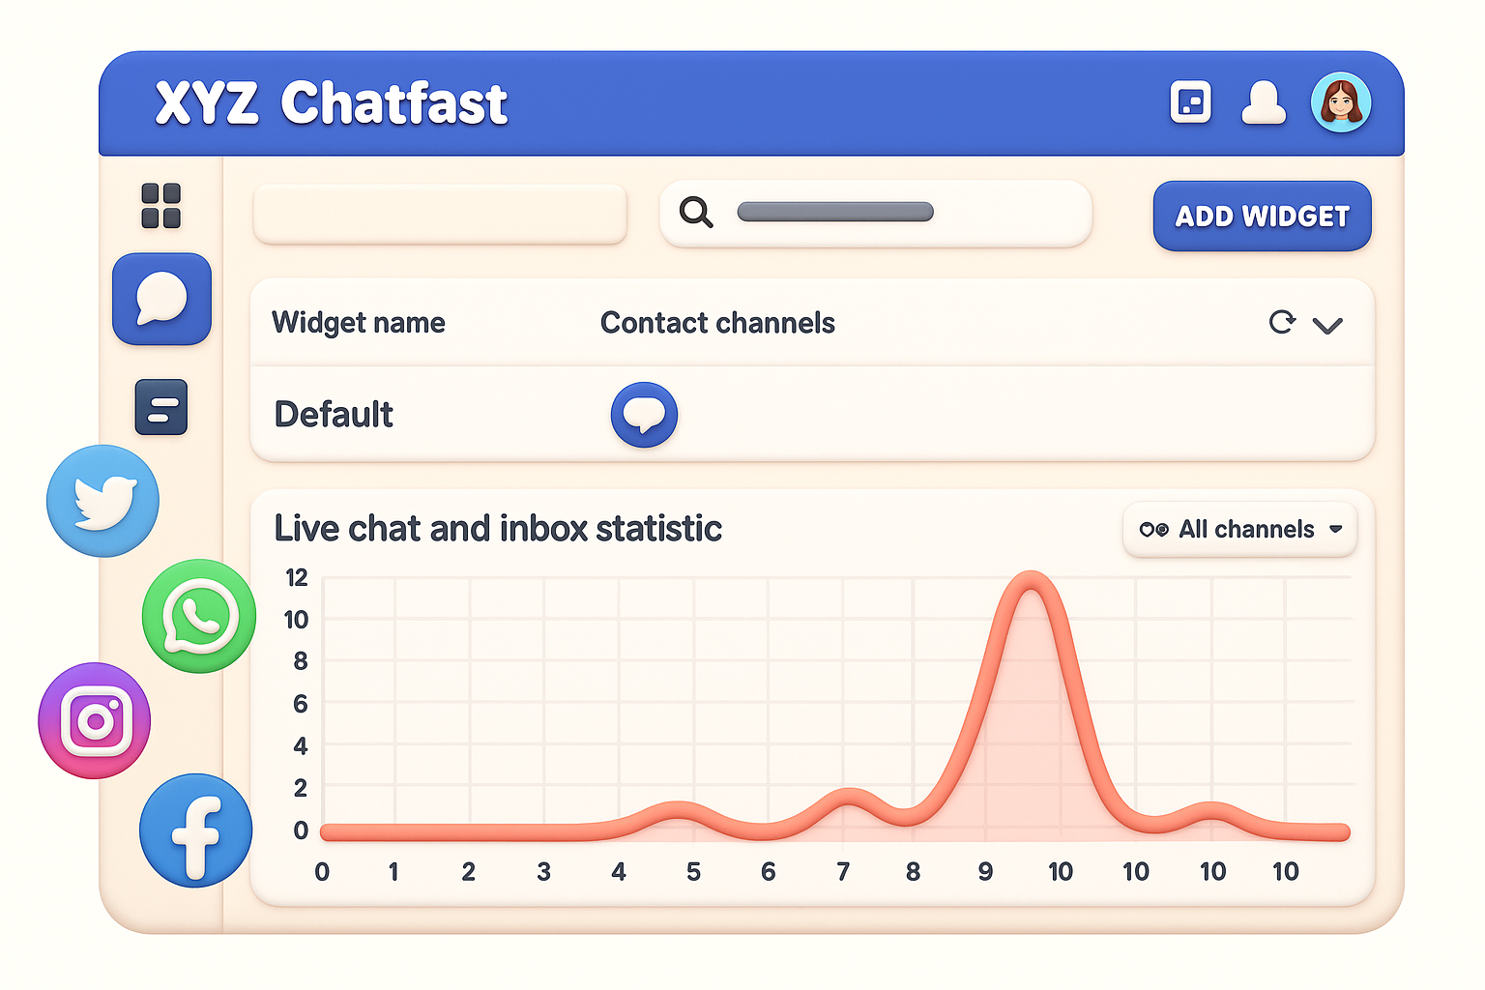Click the Twitter bird icon

tap(102, 501)
